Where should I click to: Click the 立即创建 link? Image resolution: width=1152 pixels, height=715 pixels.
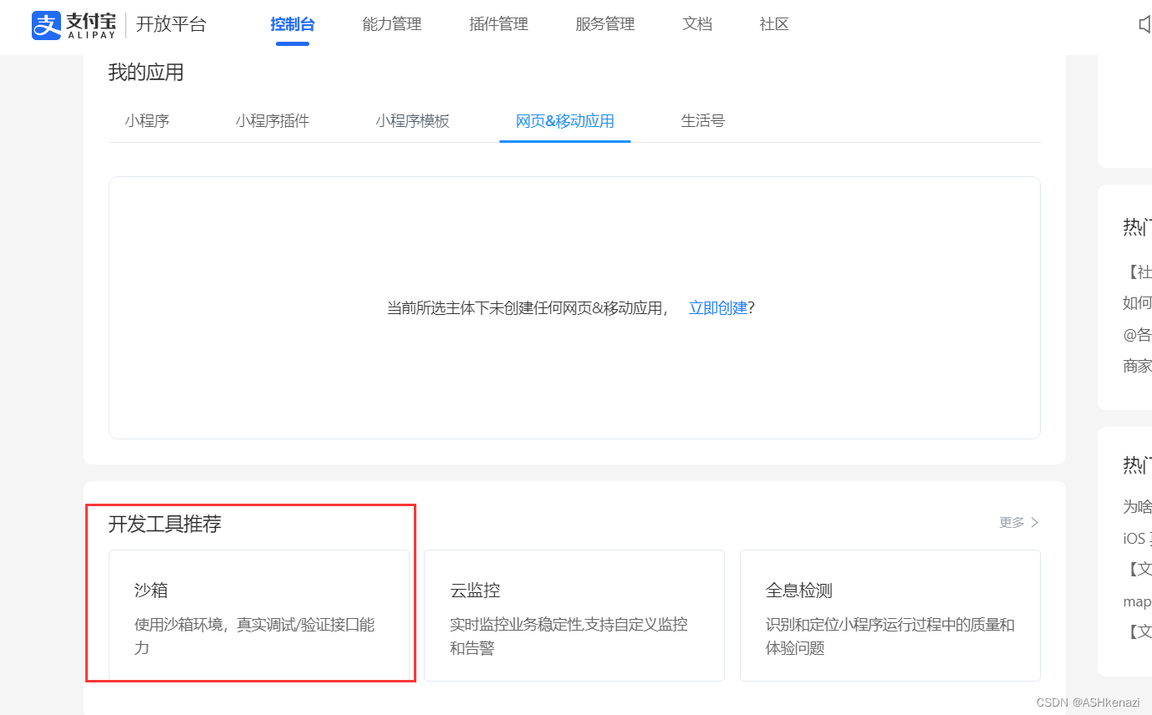tap(718, 307)
